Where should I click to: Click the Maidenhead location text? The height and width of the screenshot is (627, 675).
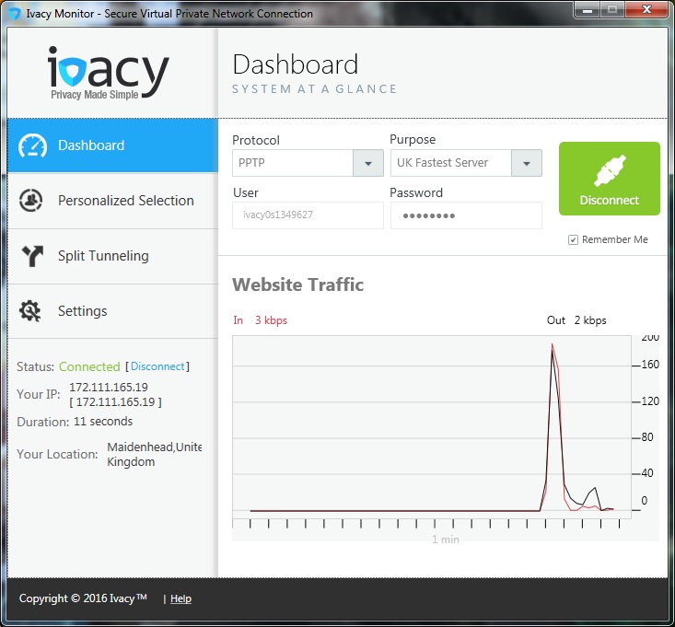pos(154,455)
